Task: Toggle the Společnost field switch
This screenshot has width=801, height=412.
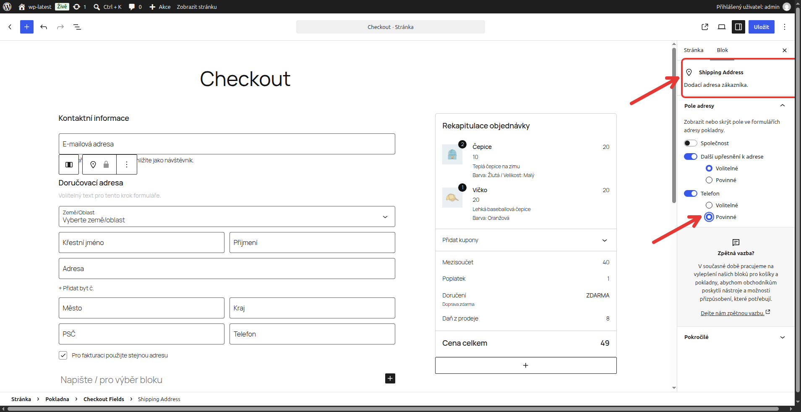Action: (x=691, y=143)
